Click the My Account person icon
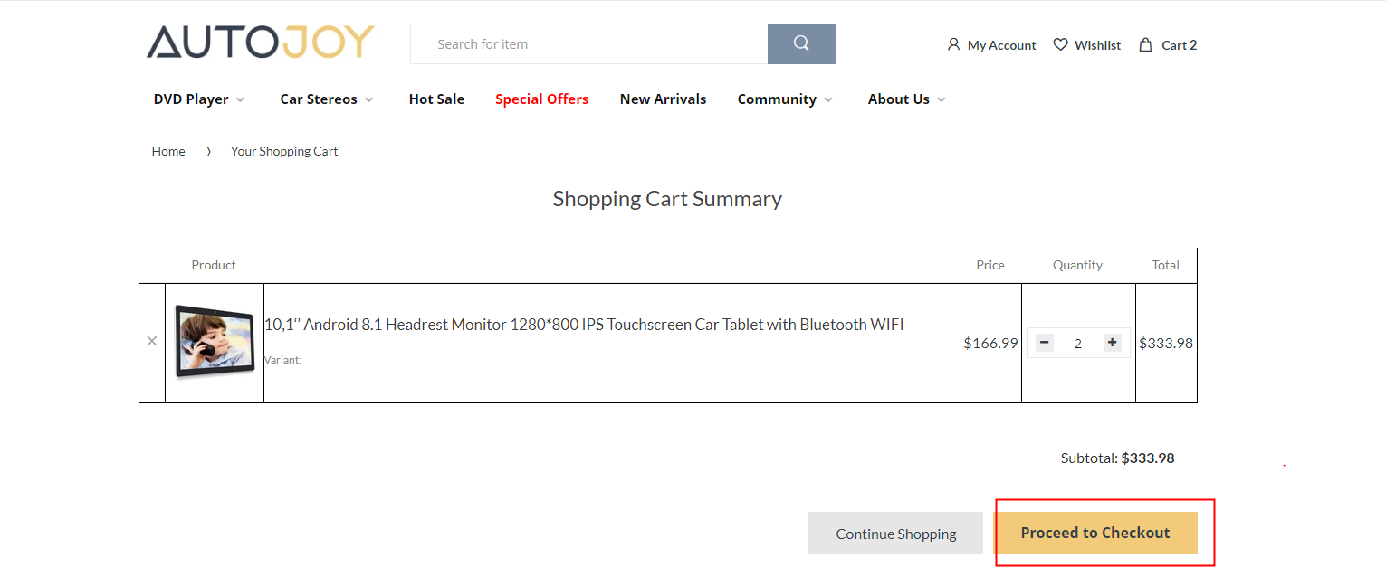 click(x=953, y=44)
